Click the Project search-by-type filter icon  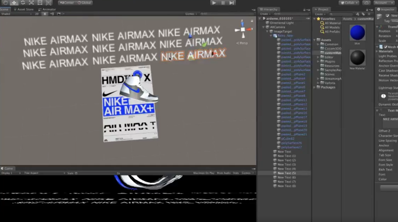coord(358,14)
